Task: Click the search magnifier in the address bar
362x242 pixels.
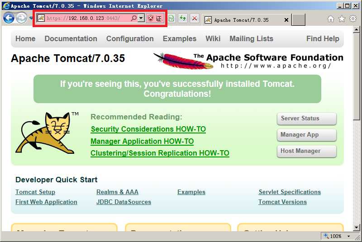Action: coord(133,18)
